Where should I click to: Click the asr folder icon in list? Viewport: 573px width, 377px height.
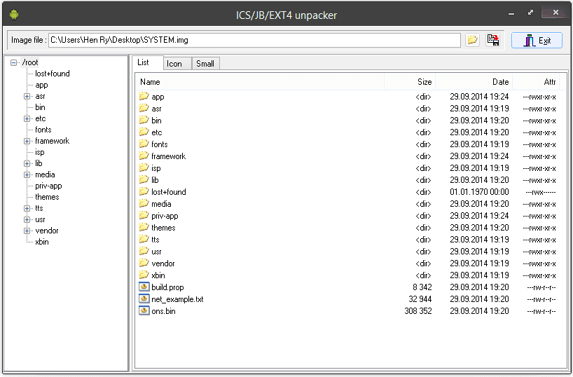(144, 108)
